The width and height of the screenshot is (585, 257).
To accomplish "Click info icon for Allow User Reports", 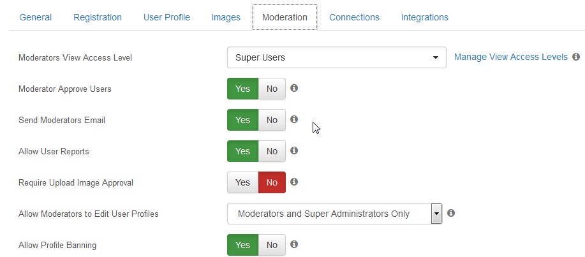I will [x=294, y=151].
